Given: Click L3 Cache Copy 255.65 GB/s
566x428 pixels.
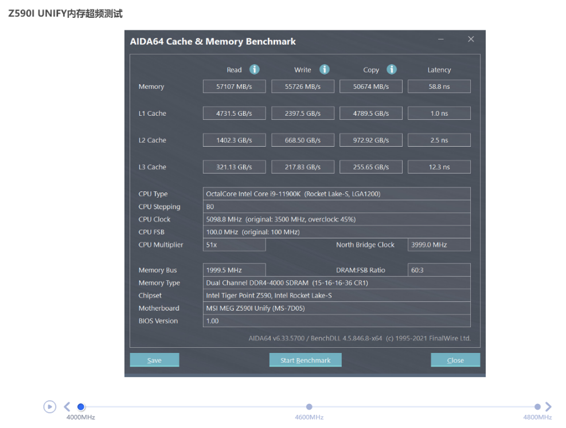Looking at the screenshot, I should [x=371, y=167].
